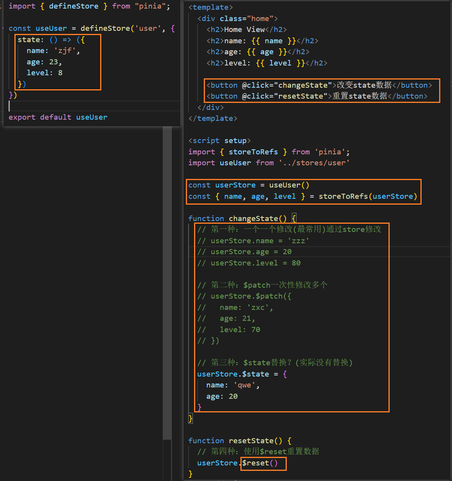This screenshot has width=452, height=481.
Task: Click the "state: () => ({" line
Action: pos(51,40)
